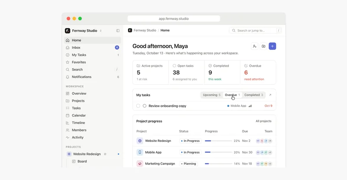Image resolution: width=347 pixels, height=180 pixels.
Task: Click the priority bars icon on task row
Action: [250, 106]
